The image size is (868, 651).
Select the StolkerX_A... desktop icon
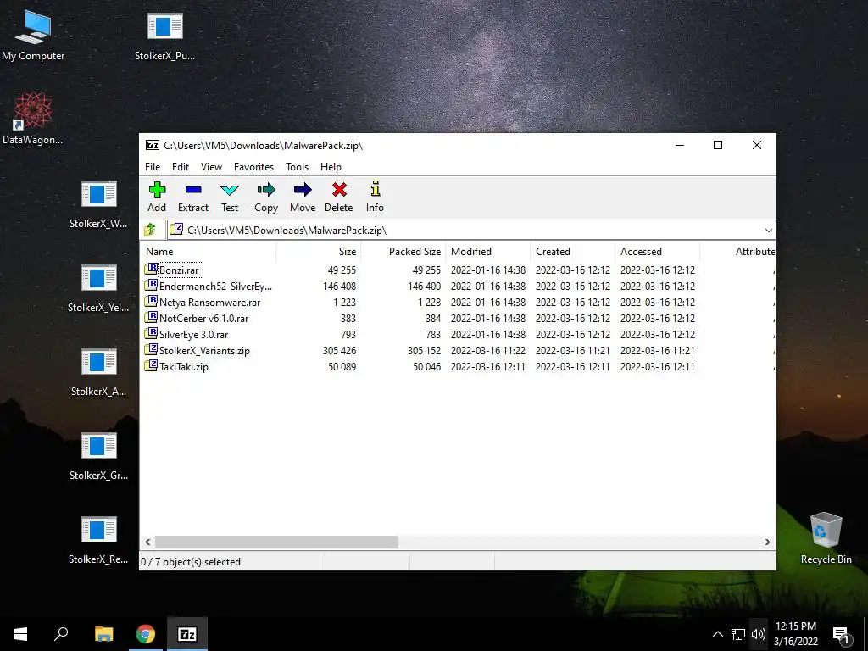click(98, 371)
